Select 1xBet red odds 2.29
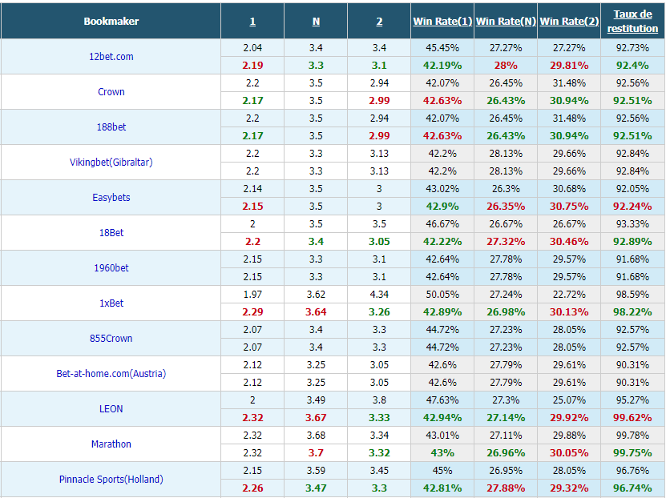This screenshot has width=666, height=498. [x=252, y=311]
